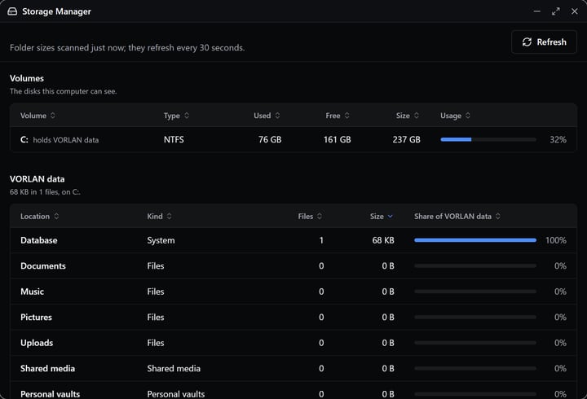This screenshot has height=399, width=587.
Task: Select the Database row name
Action: pos(39,240)
